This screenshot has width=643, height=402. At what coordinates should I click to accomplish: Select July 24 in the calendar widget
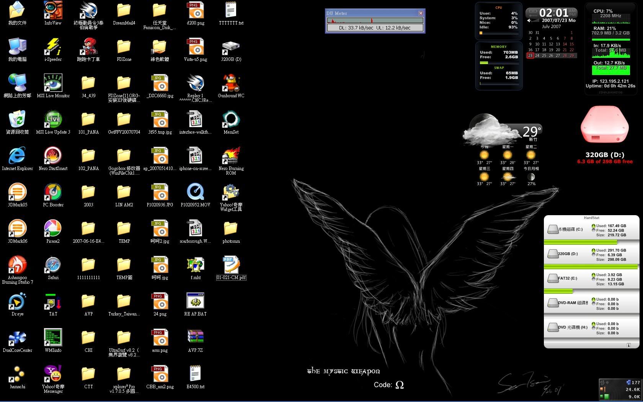(x=537, y=56)
